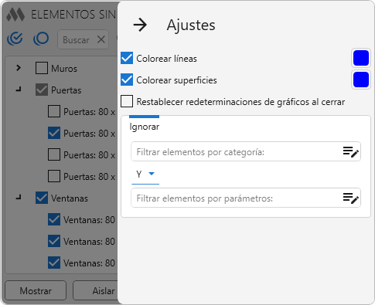This screenshot has width=375, height=305.
Task: Collapse the Puertas tree node
Action: pyautogui.click(x=19, y=90)
